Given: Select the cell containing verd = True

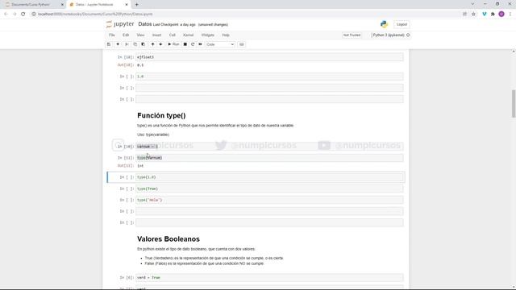Looking at the screenshot, I should coord(269,277).
